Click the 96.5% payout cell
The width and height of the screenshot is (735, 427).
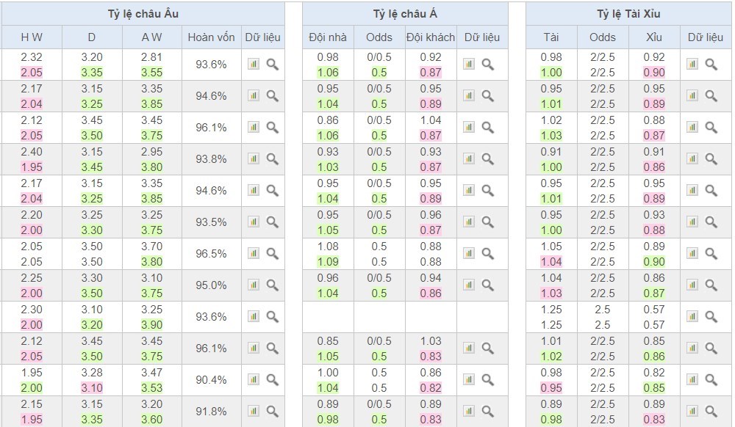coord(212,254)
